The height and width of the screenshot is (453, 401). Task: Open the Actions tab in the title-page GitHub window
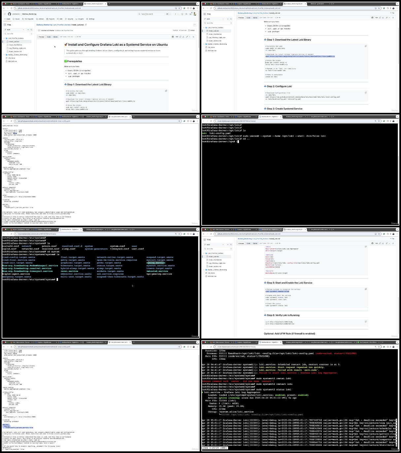[40, 19]
